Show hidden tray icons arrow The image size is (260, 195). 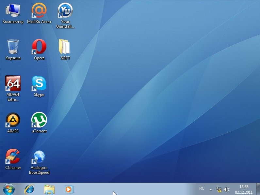coord(211,189)
